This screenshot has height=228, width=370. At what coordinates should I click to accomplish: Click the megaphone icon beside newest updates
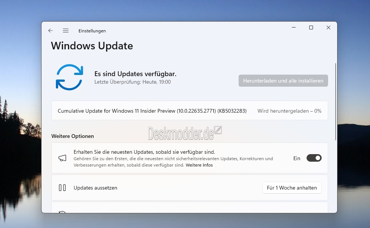tap(62, 158)
